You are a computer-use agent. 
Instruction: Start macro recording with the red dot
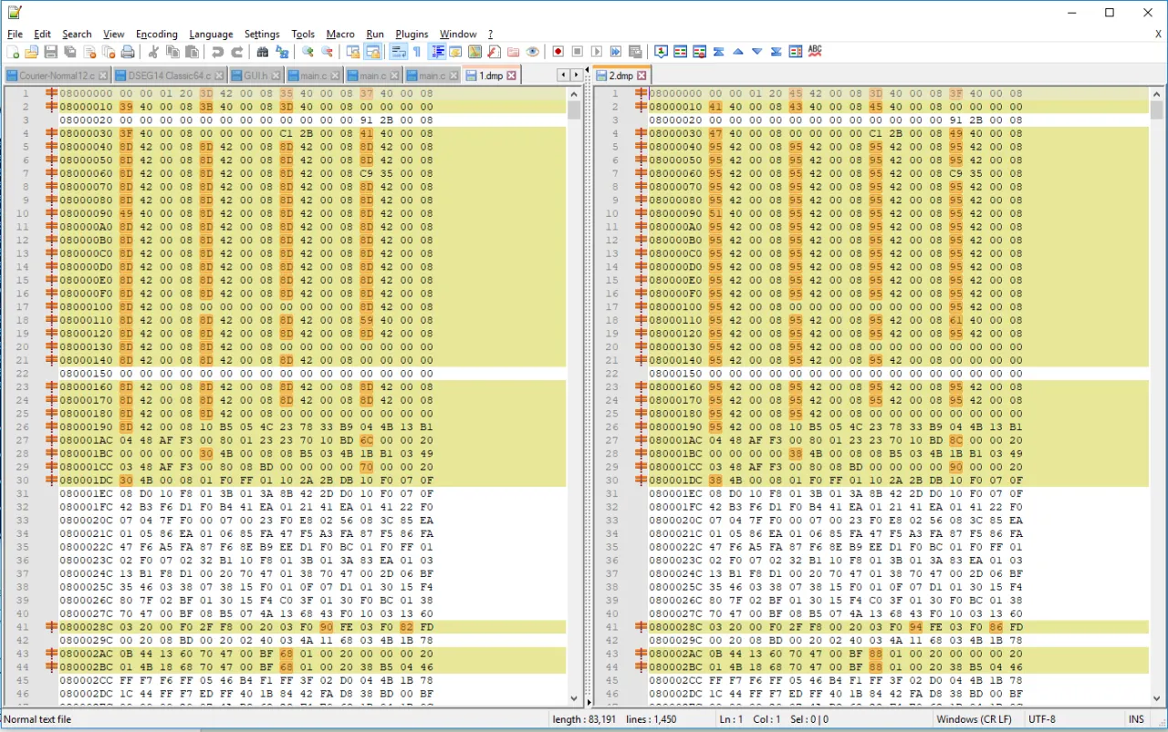click(x=558, y=52)
